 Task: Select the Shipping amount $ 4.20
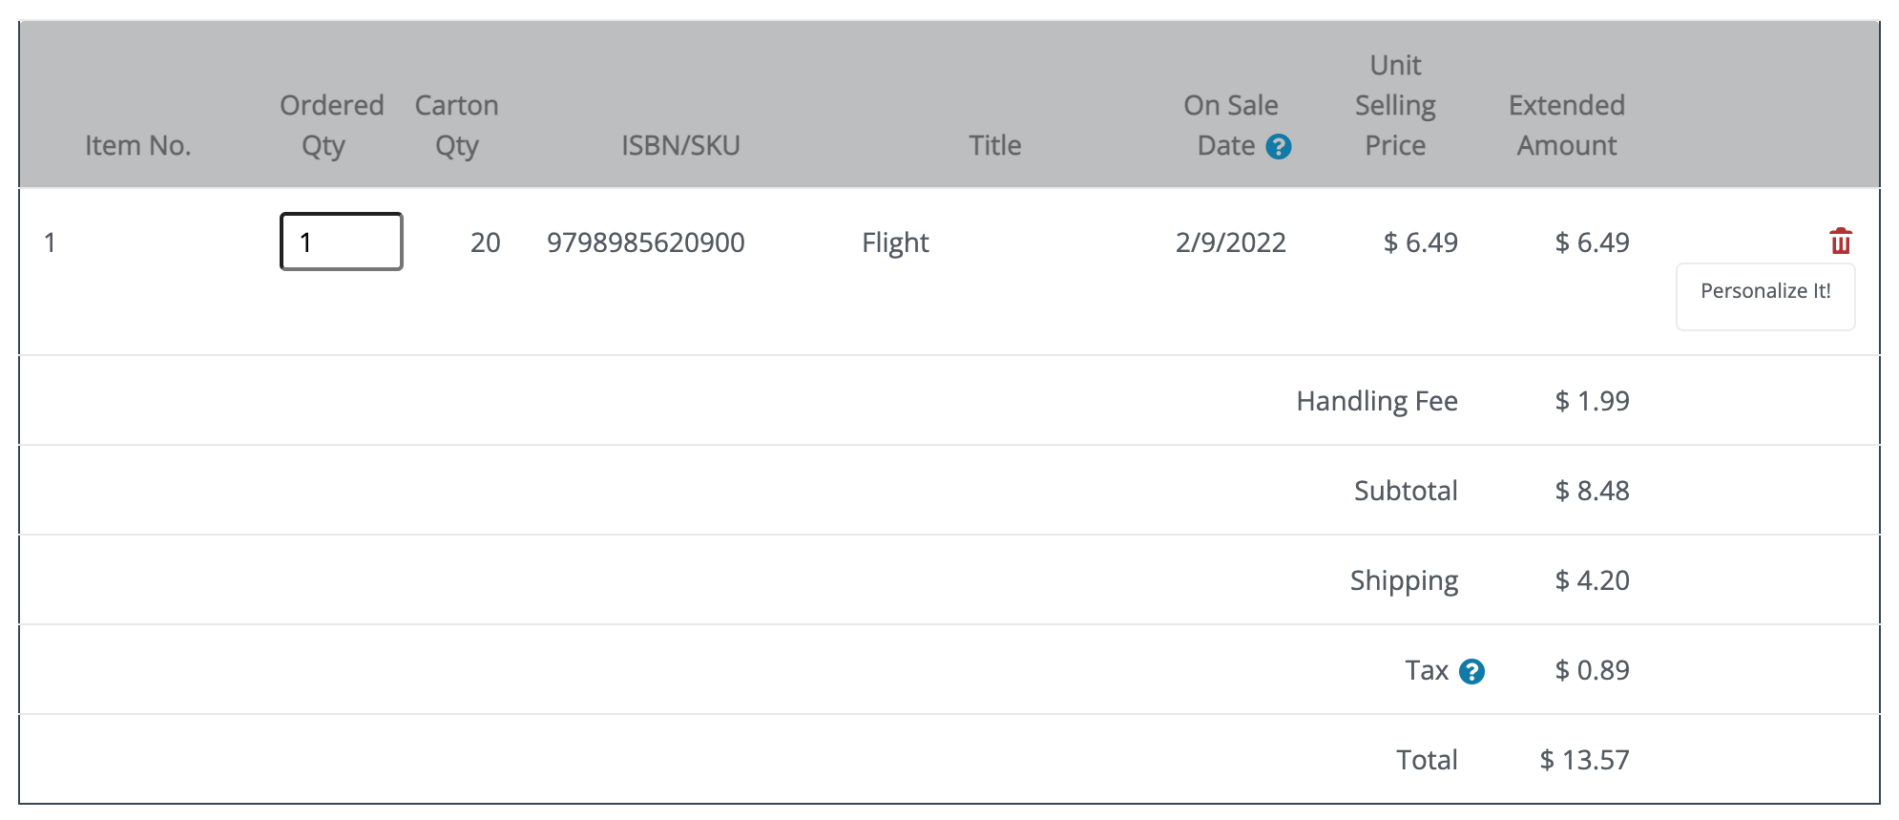(1592, 580)
